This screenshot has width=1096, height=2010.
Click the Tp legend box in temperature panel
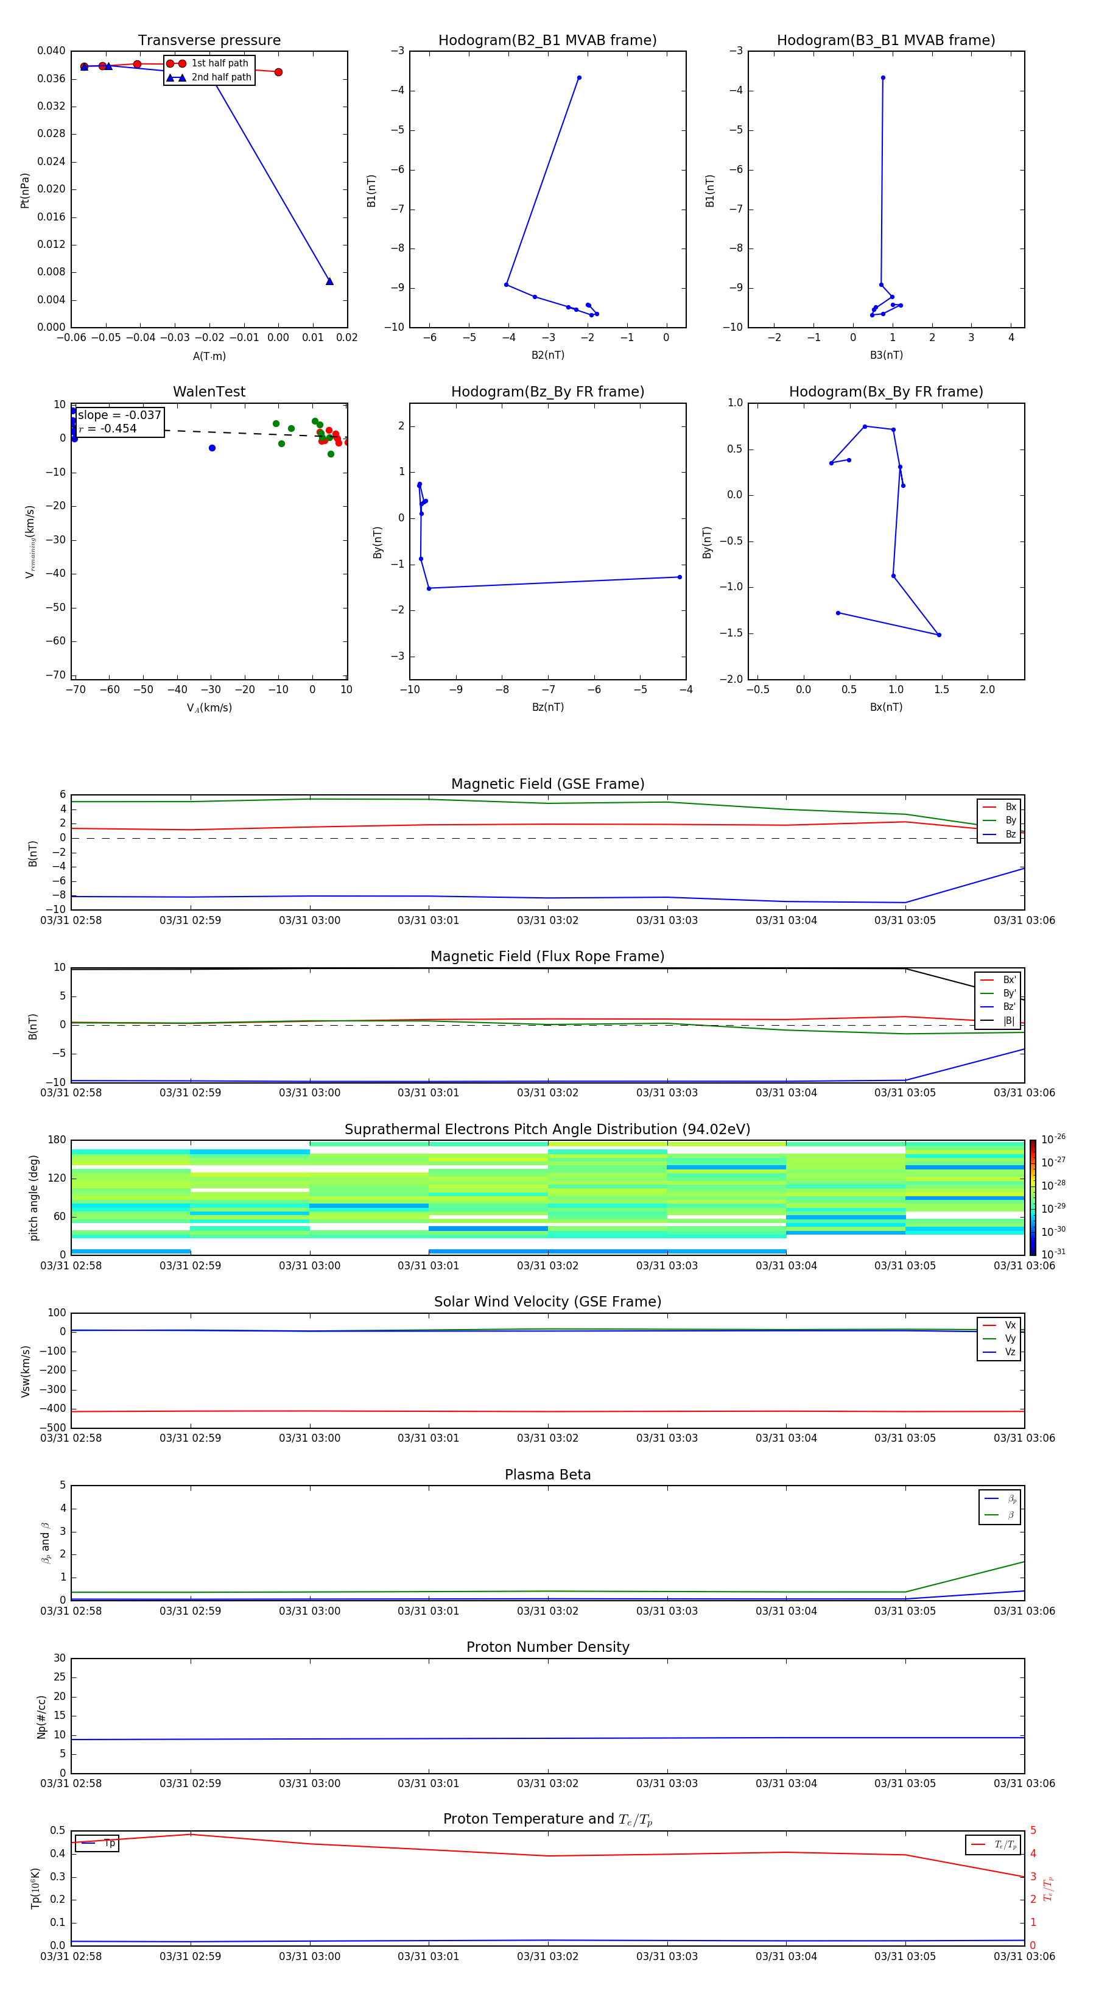click(97, 1844)
